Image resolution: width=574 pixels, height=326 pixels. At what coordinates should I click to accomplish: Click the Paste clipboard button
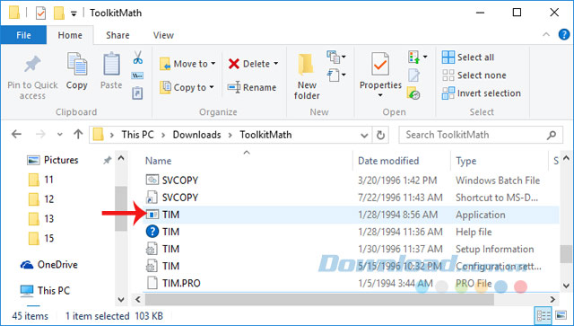111,71
